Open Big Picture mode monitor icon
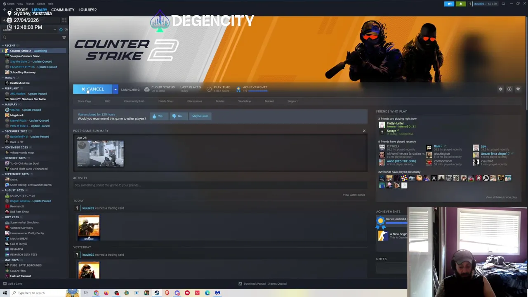This screenshot has width=528, height=297. pyautogui.click(x=503, y=4)
